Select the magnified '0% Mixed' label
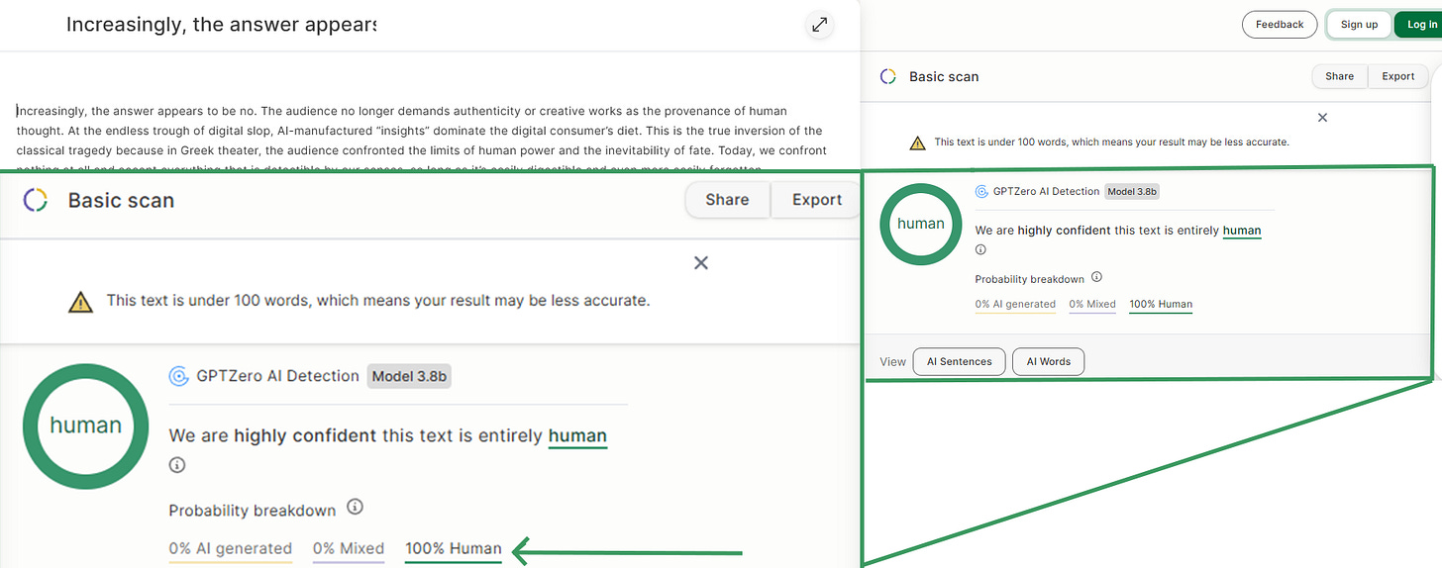Screen dimensions: 1442x568 click(349, 549)
